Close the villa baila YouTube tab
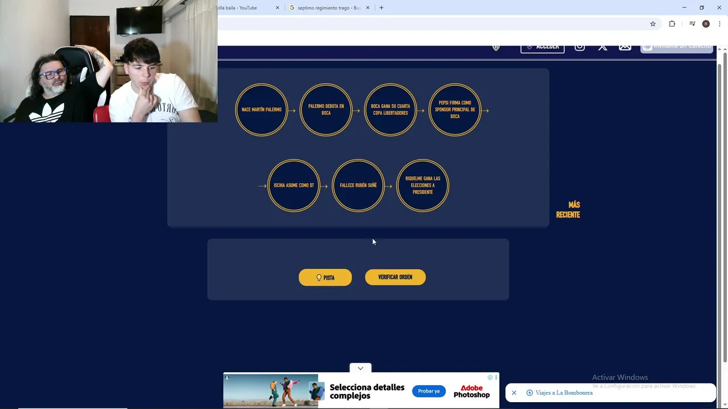728x409 pixels. [x=278, y=8]
